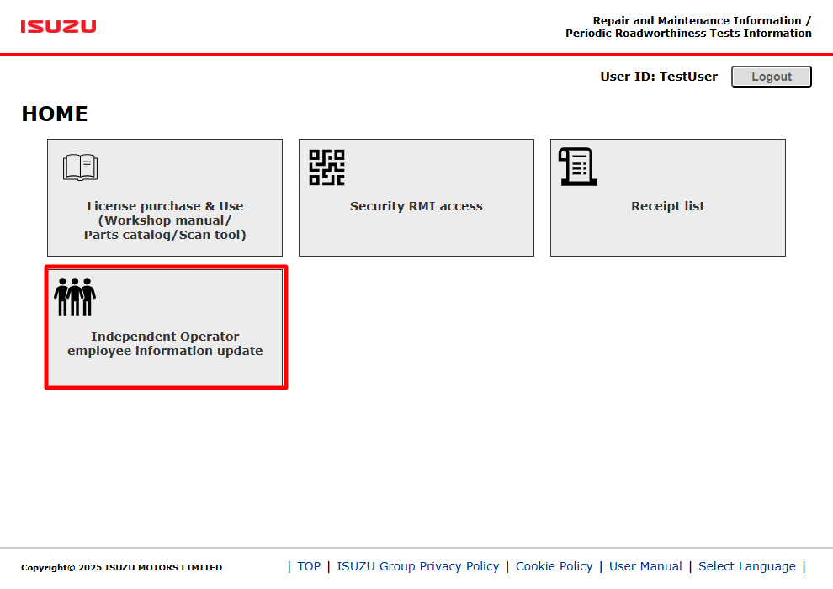Open License purchase & Use tile label

tap(165, 220)
